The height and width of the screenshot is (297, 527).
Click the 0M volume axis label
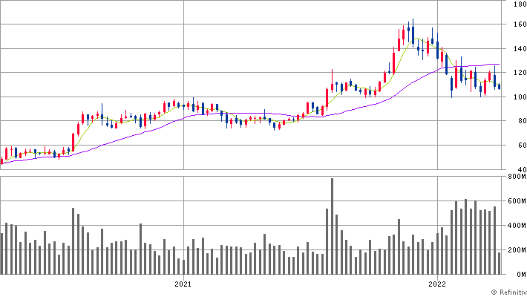click(x=518, y=275)
